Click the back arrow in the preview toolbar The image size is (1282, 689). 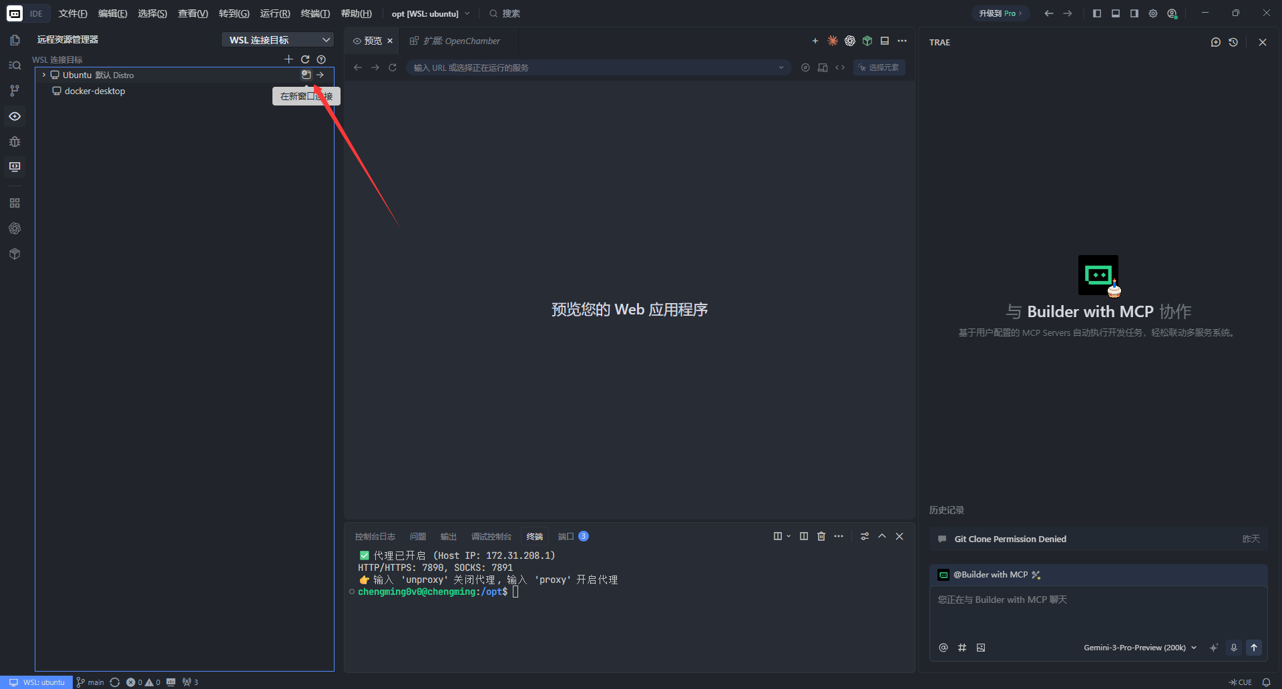pos(358,67)
